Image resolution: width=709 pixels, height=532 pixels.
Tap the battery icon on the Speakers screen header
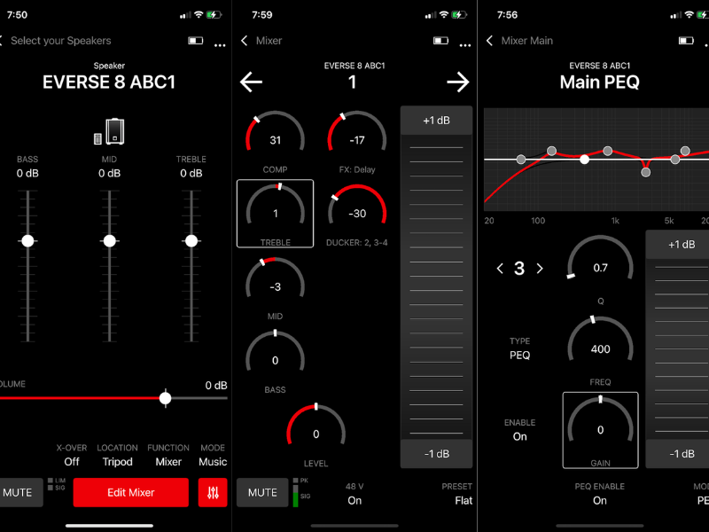click(x=195, y=41)
